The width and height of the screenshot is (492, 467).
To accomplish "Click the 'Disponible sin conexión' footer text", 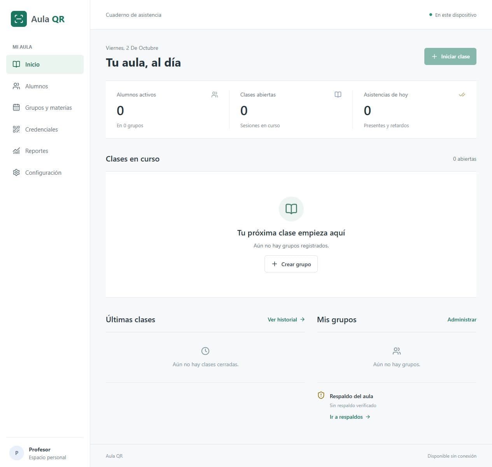I will click(x=452, y=456).
